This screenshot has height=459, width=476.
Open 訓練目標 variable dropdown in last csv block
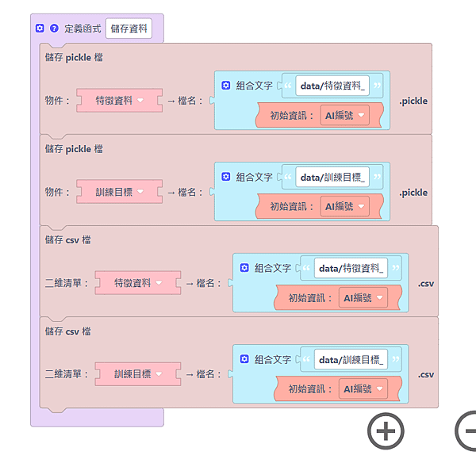pos(138,374)
